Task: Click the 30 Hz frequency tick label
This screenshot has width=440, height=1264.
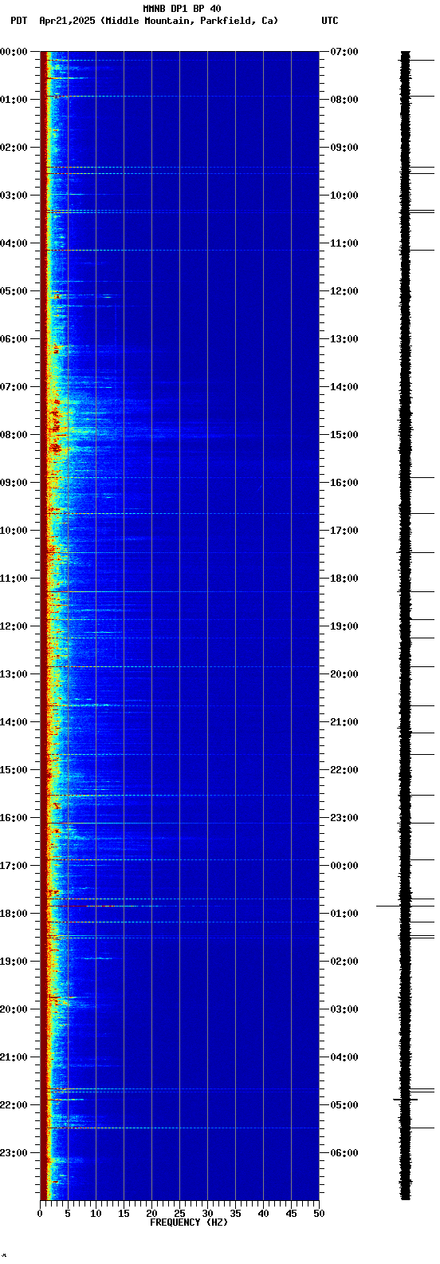Action: (x=207, y=1214)
